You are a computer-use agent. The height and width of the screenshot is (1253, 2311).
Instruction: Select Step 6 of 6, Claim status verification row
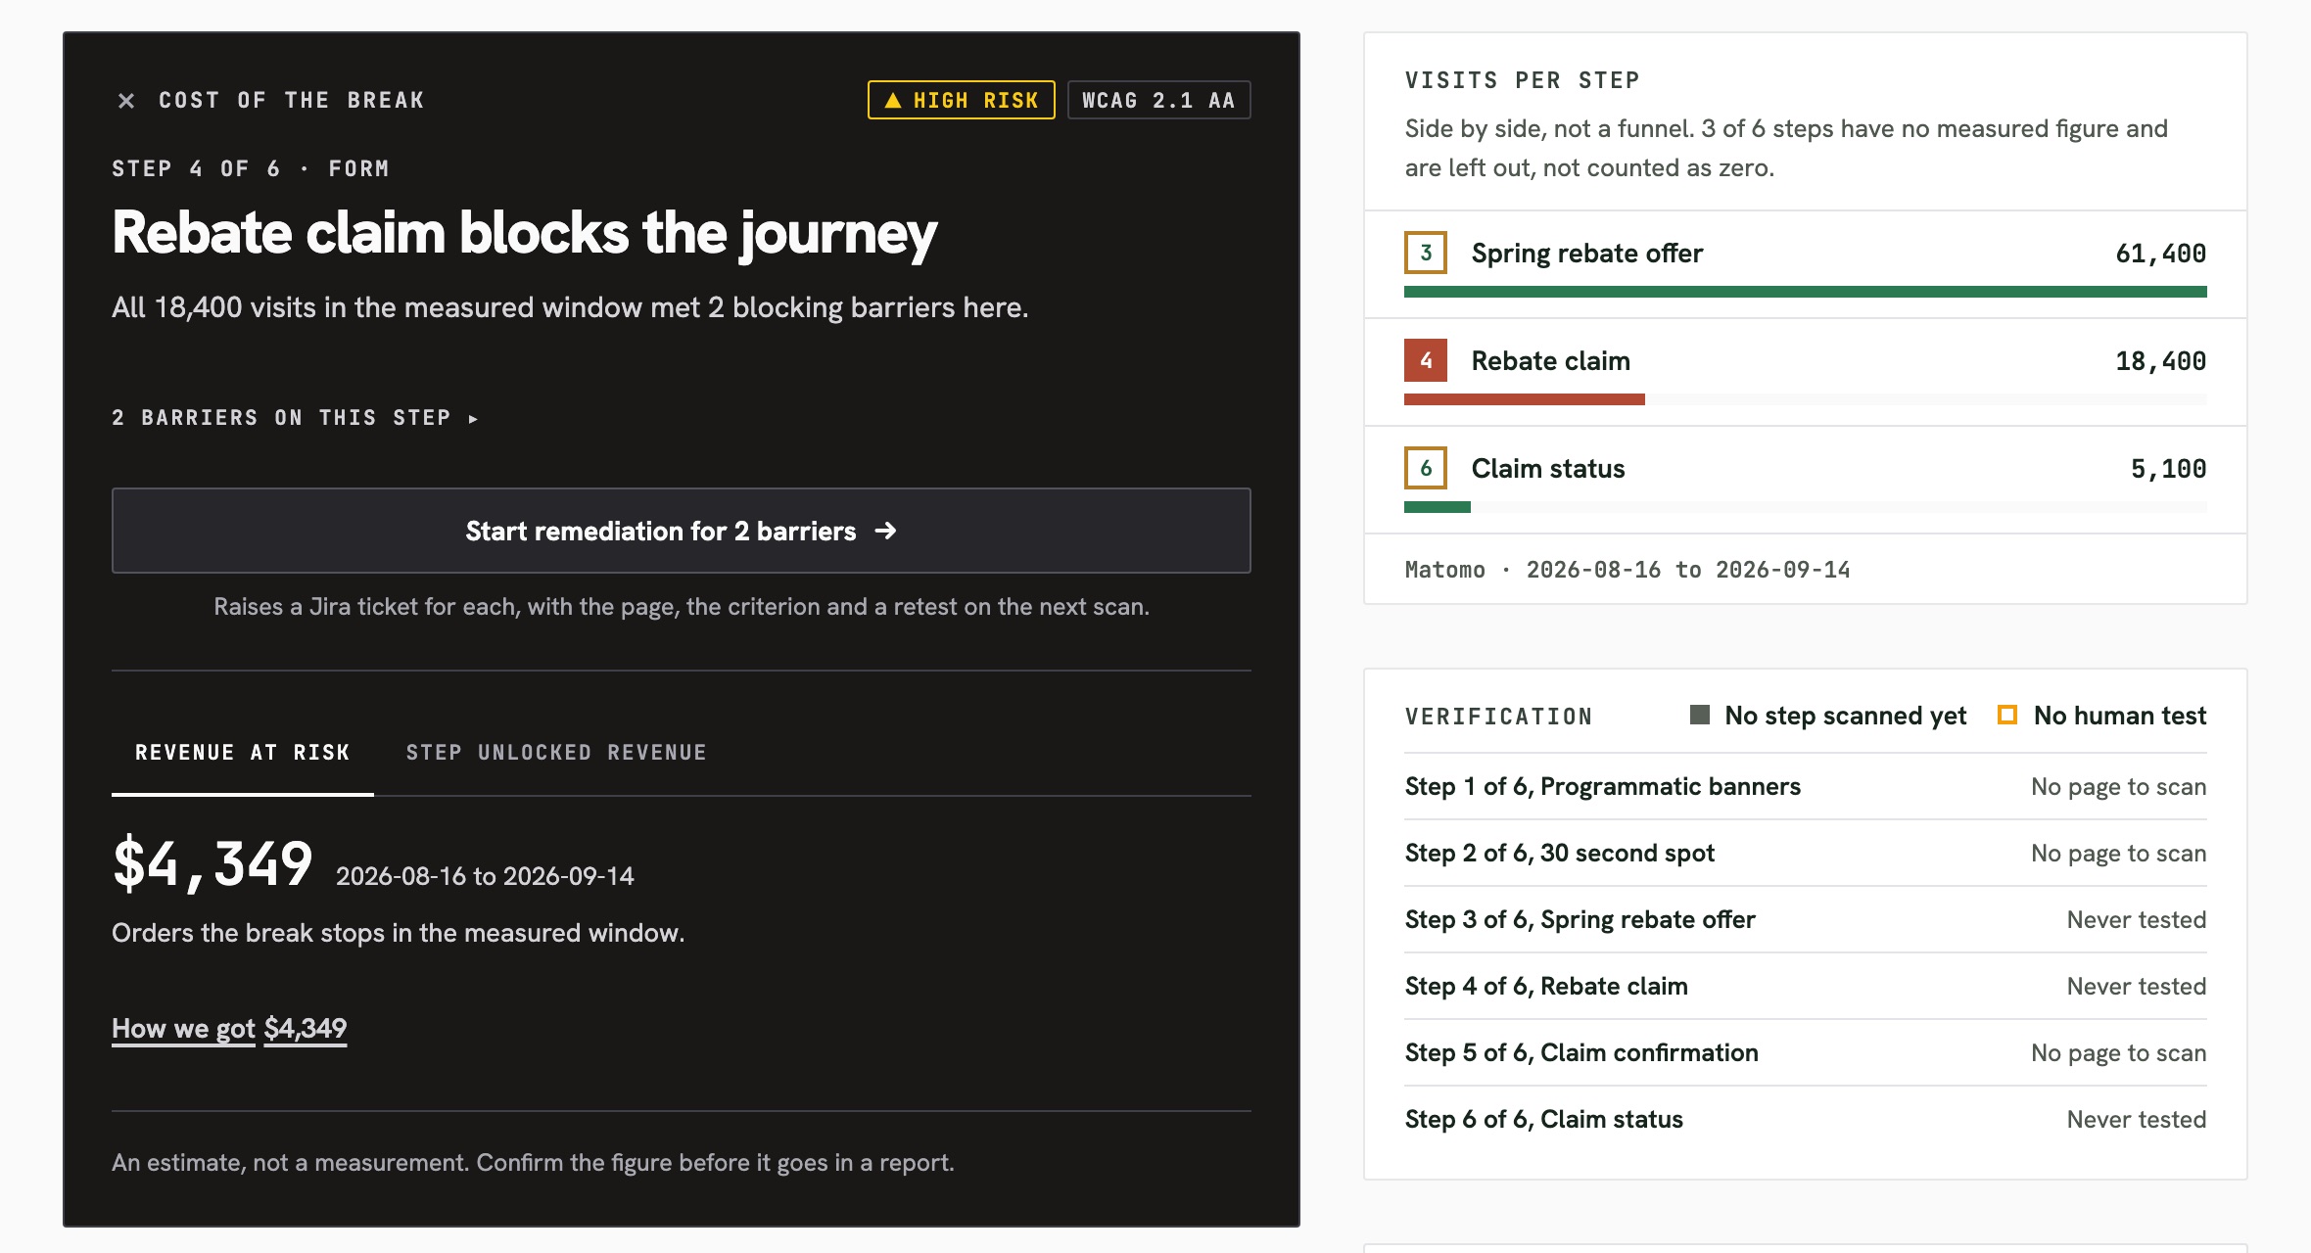pos(1805,1119)
